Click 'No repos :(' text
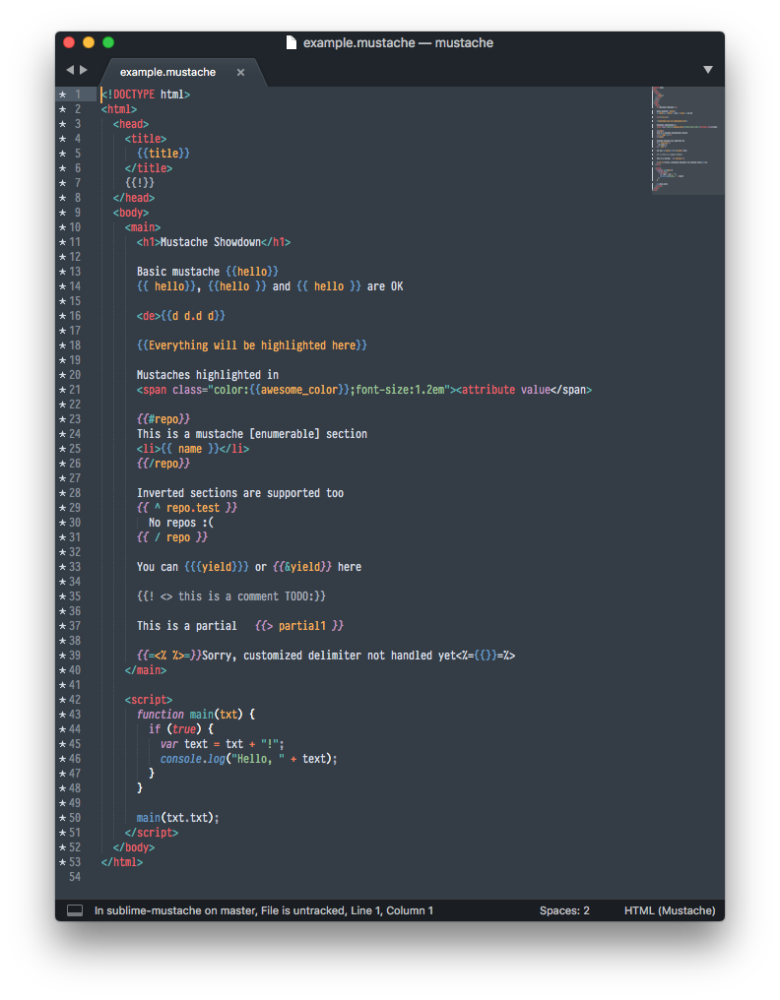The width and height of the screenshot is (780, 1000). (181, 523)
